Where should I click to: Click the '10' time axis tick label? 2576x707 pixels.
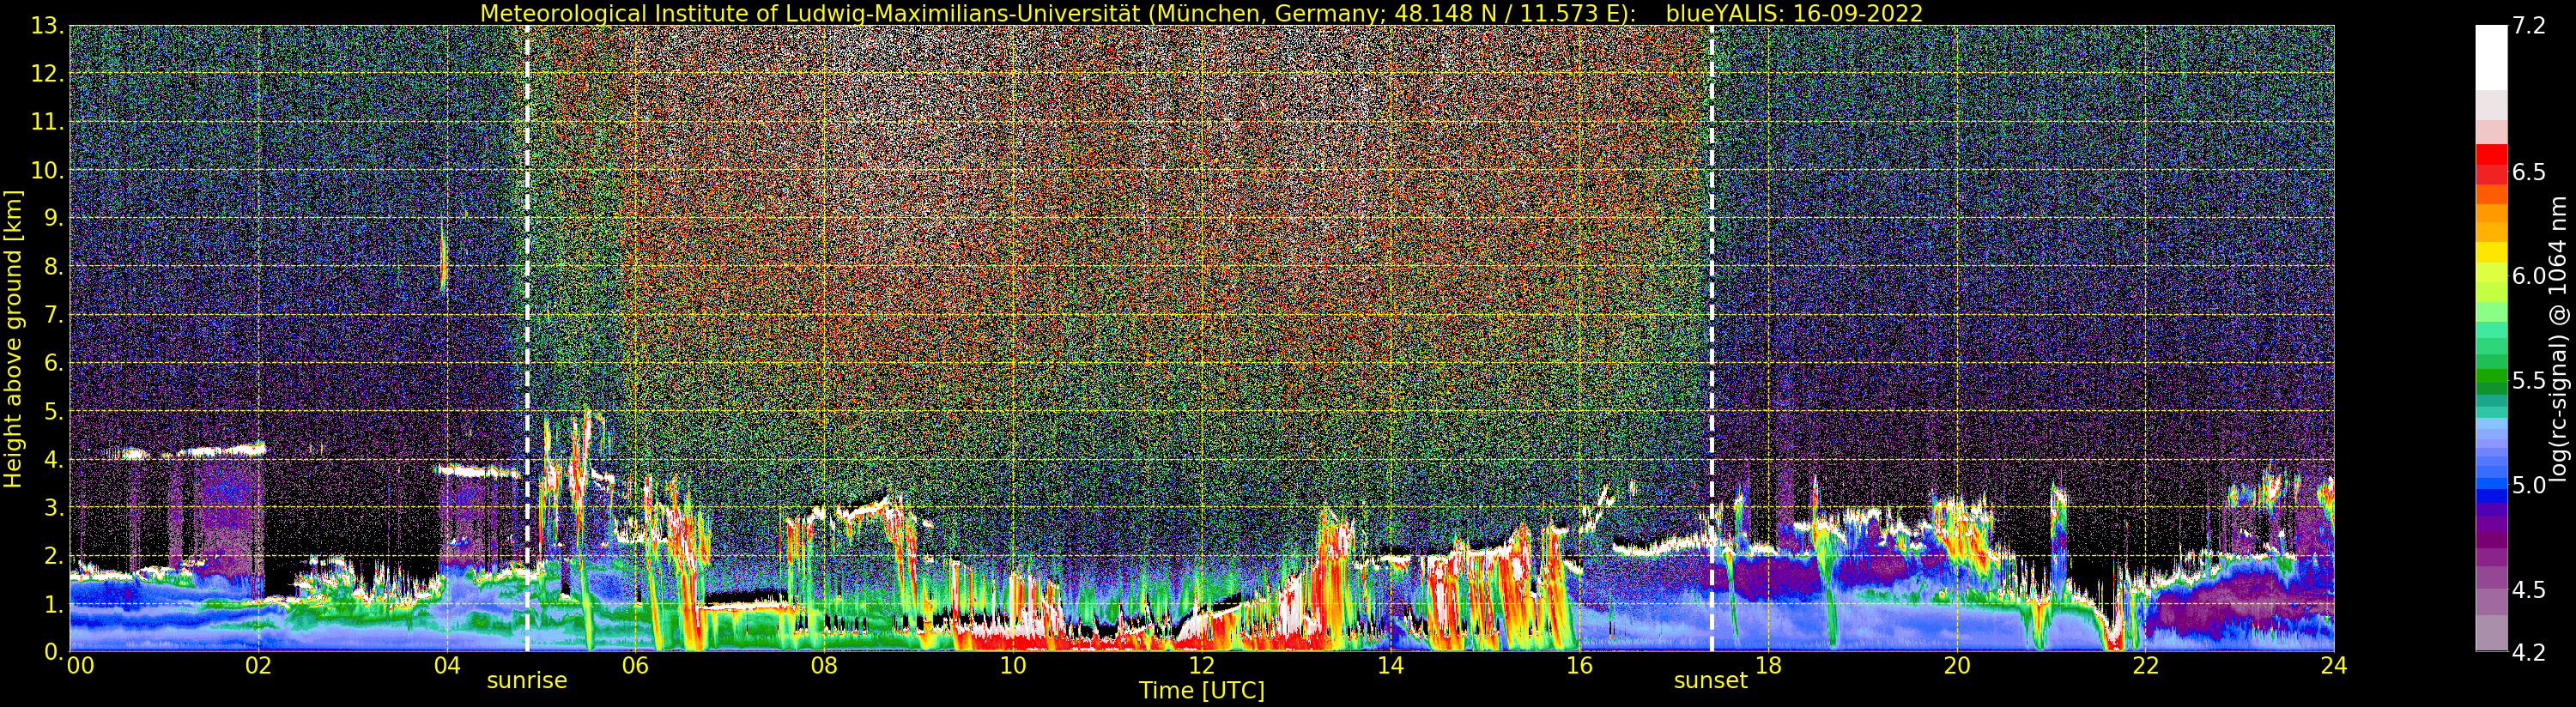1013,665
